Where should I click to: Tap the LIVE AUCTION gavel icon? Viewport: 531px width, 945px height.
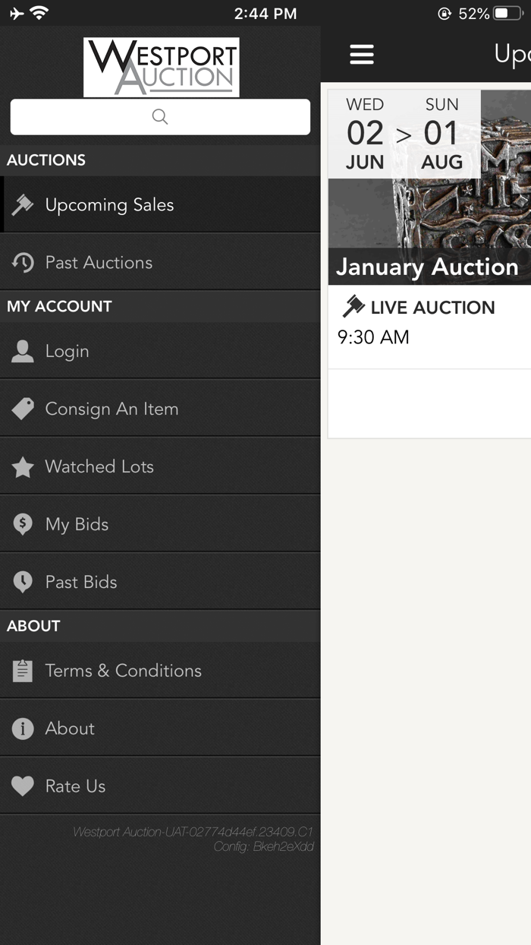(x=353, y=307)
